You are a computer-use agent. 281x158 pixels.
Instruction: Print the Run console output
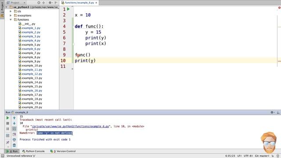click(14, 140)
